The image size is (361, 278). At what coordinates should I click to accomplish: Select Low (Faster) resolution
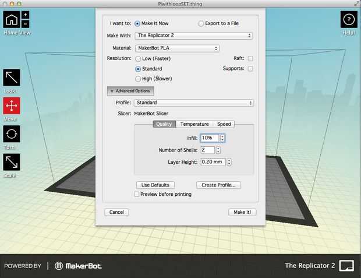(138, 59)
